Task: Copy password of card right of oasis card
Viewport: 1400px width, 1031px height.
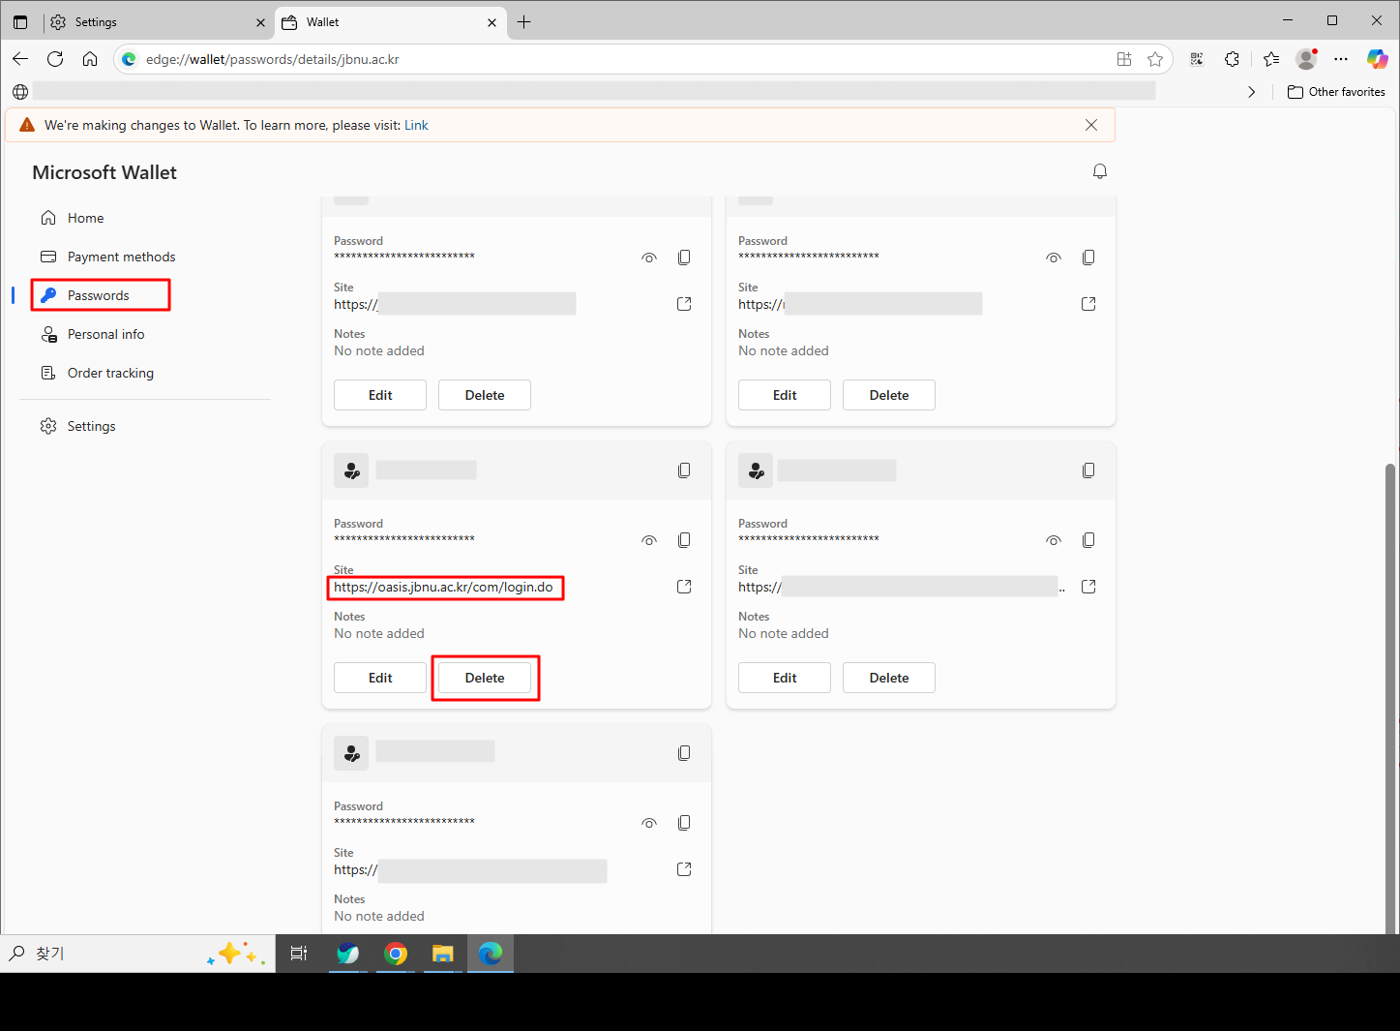Action: pos(1088,540)
